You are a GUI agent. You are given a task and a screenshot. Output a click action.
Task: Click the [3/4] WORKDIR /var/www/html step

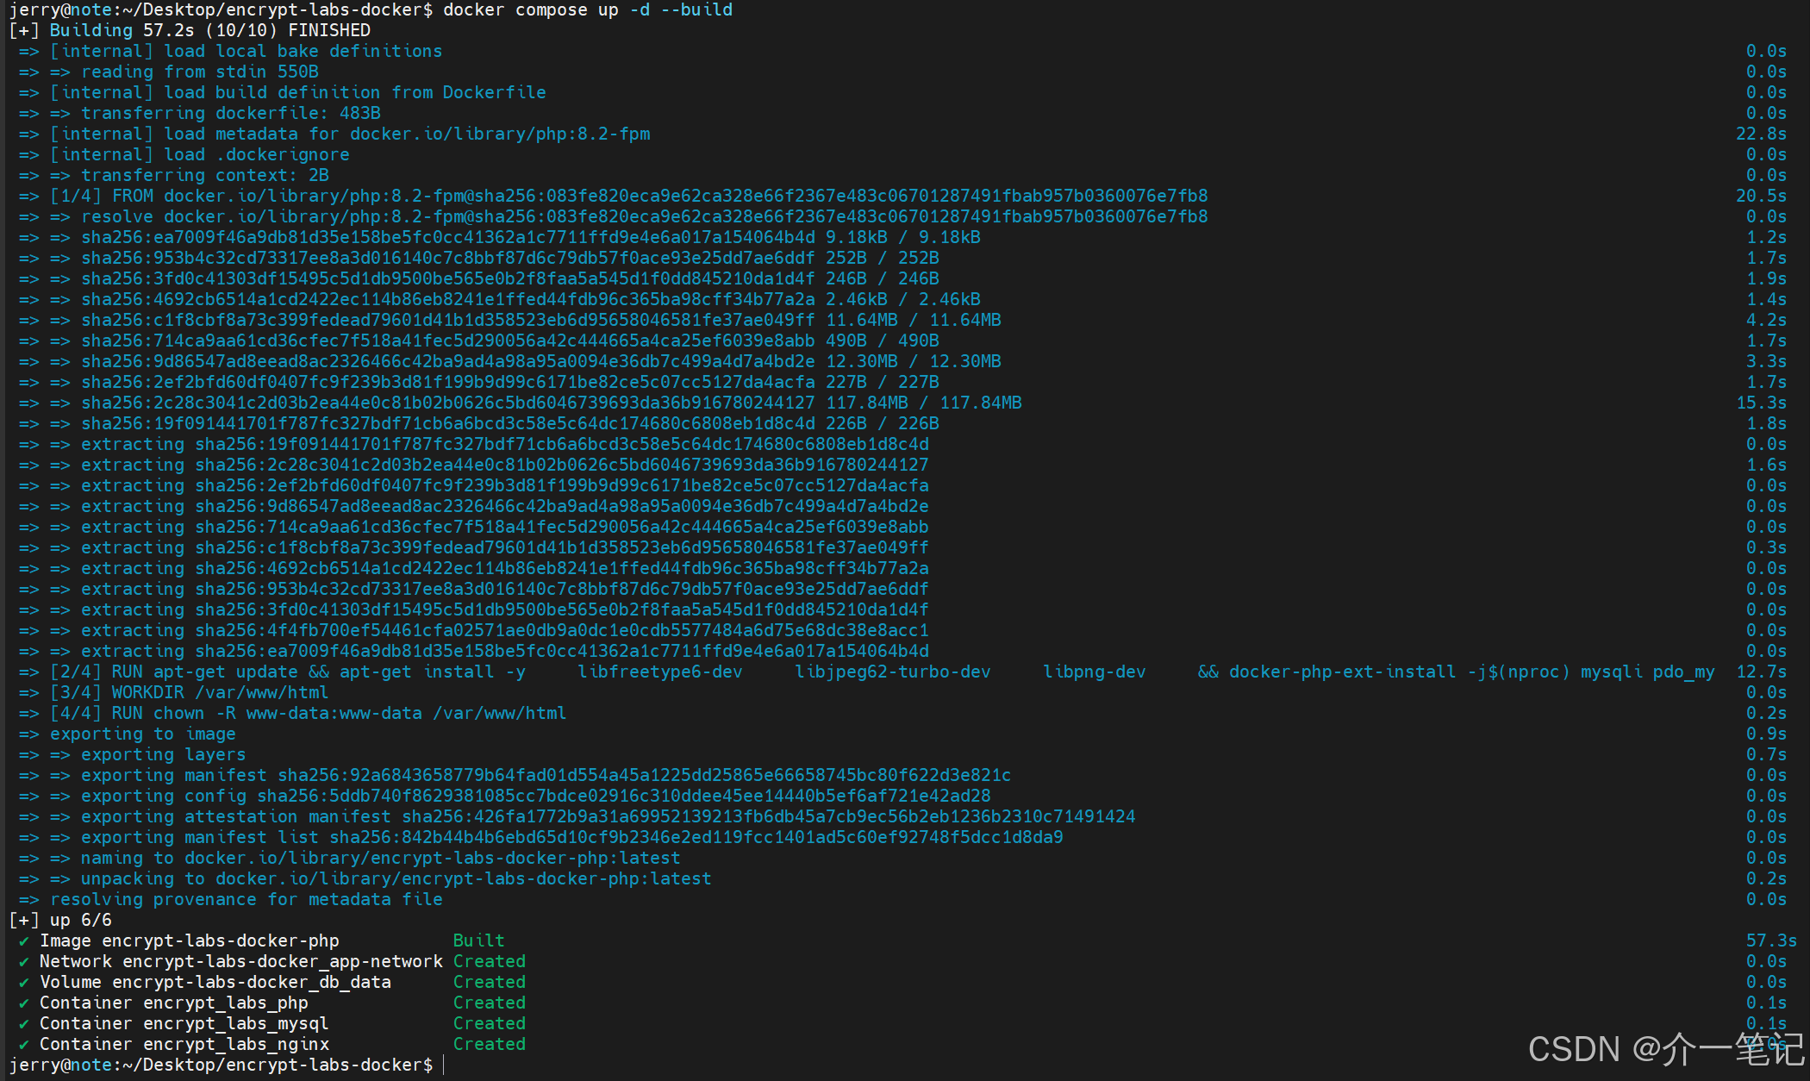[189, 692]
